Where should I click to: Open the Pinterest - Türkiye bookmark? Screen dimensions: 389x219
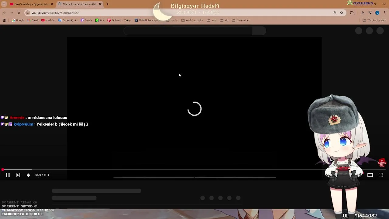[119, 20]
